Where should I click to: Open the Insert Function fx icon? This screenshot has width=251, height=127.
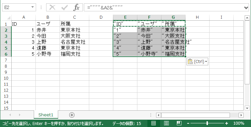pos(76,7)
